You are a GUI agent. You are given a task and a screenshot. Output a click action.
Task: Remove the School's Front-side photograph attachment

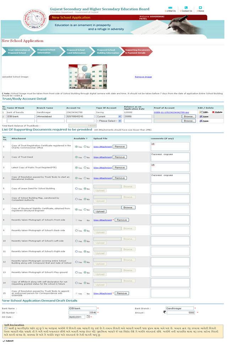[122, 220]
